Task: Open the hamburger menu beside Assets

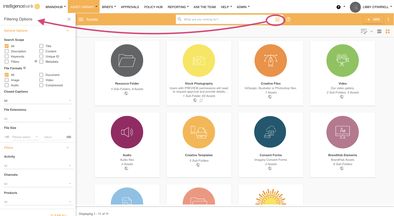Action: tap(81, 19)
